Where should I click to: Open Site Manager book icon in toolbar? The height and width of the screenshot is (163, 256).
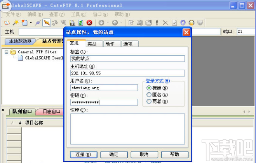click(7, 23)
